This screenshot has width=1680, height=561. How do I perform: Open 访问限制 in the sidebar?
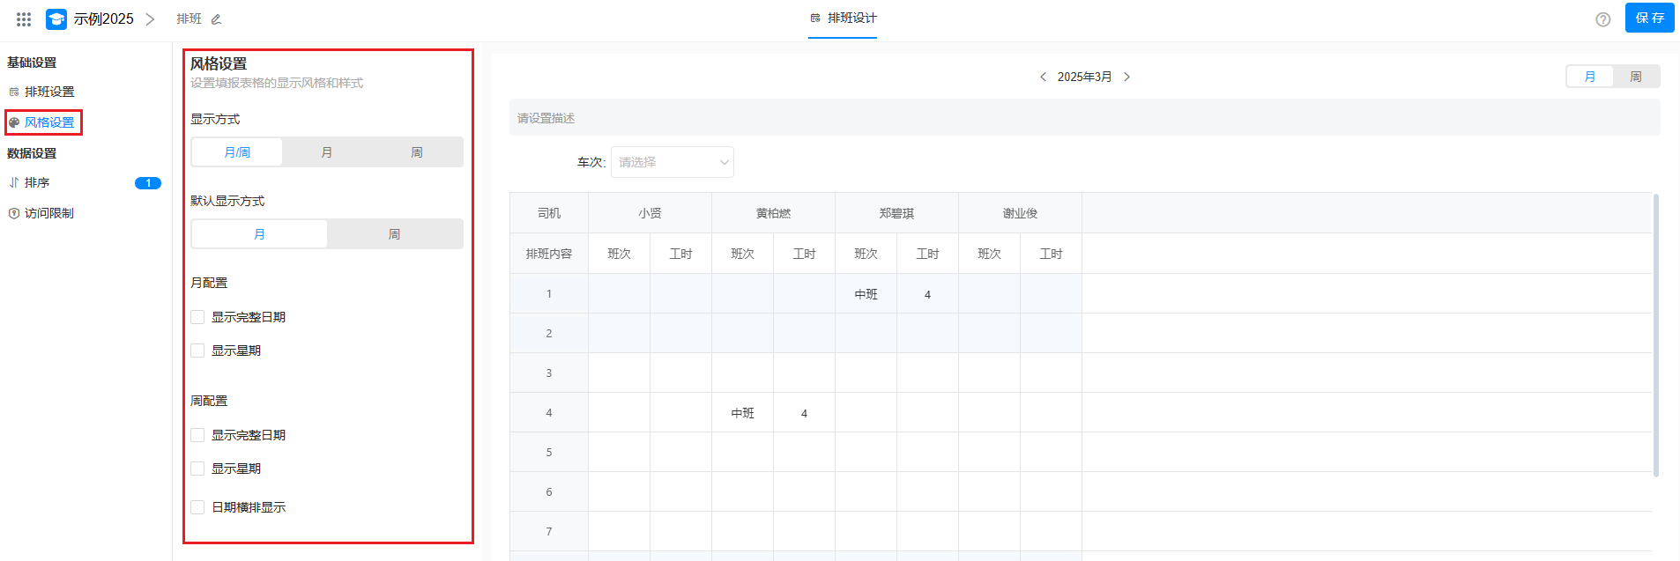48,213
